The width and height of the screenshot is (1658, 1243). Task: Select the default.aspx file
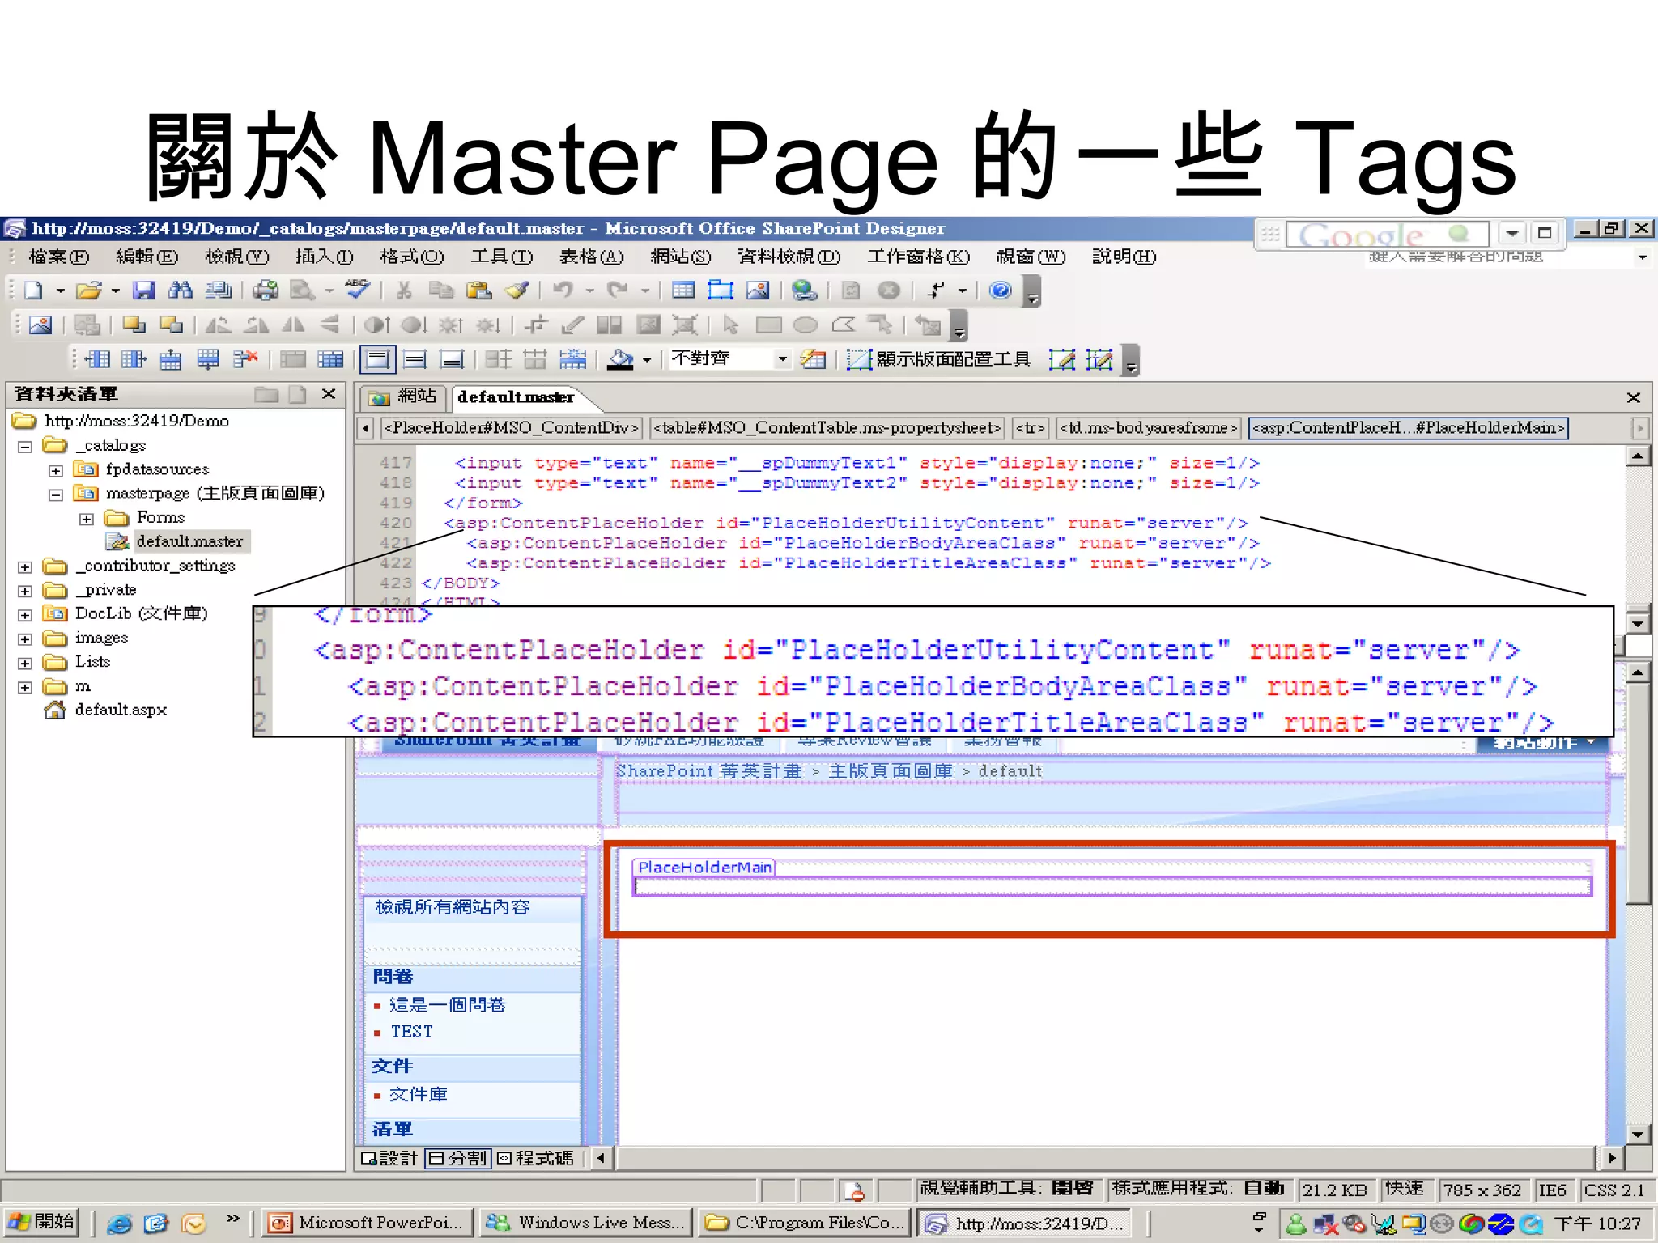120,710
